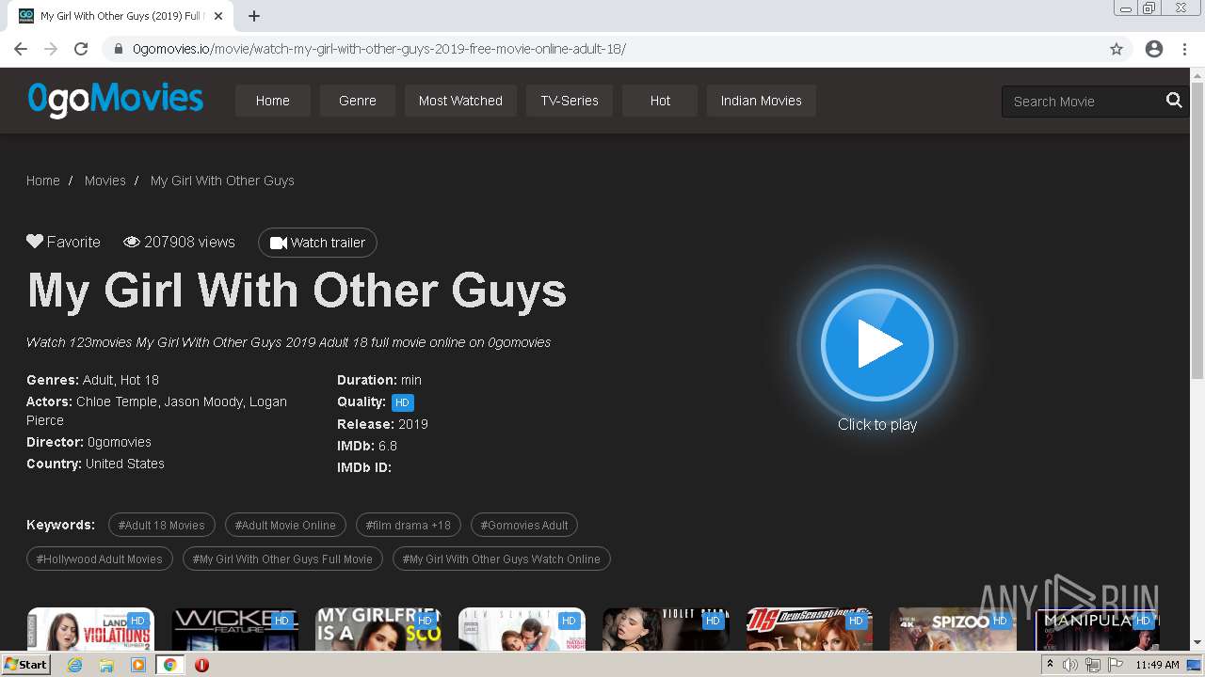The height and width of the screenshot is (677, 1205).
Task: Open the Chrome three-dot menu
Action: 1184,49
